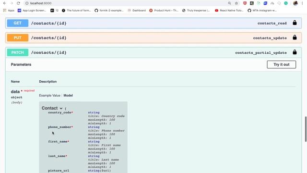
Task: Open the Apps grid shortcut in bookmarks bar
Action: pyautogui.click(x=9, y=11)
